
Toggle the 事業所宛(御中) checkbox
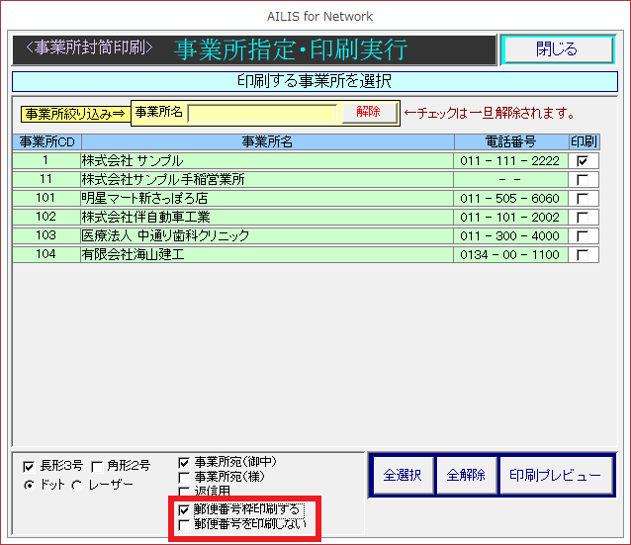point(184,462)
